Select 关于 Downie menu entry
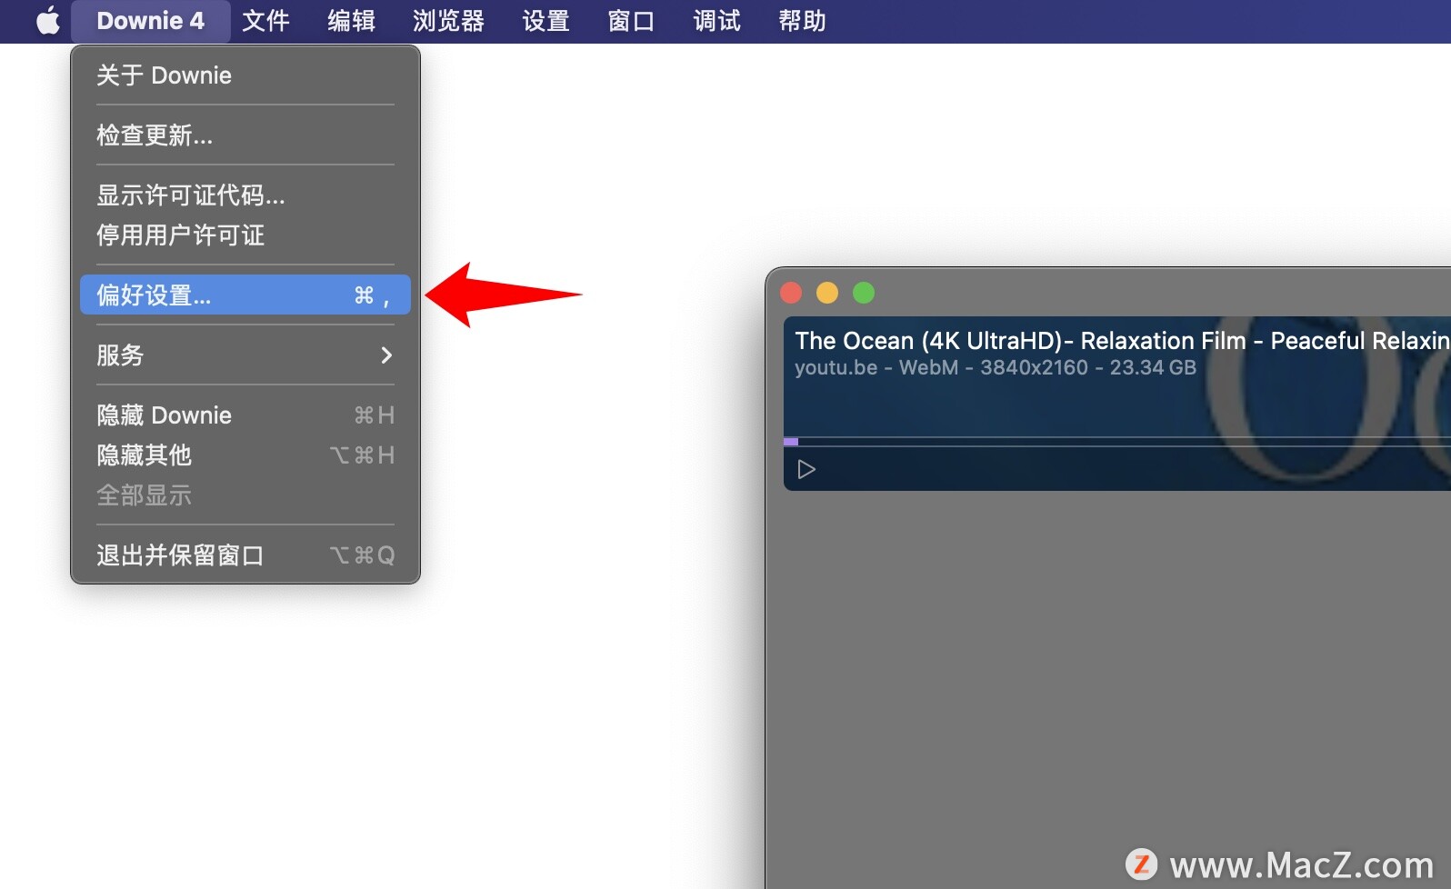The image size is (1451, 889). pyautogui.click(x=245, y=75)
